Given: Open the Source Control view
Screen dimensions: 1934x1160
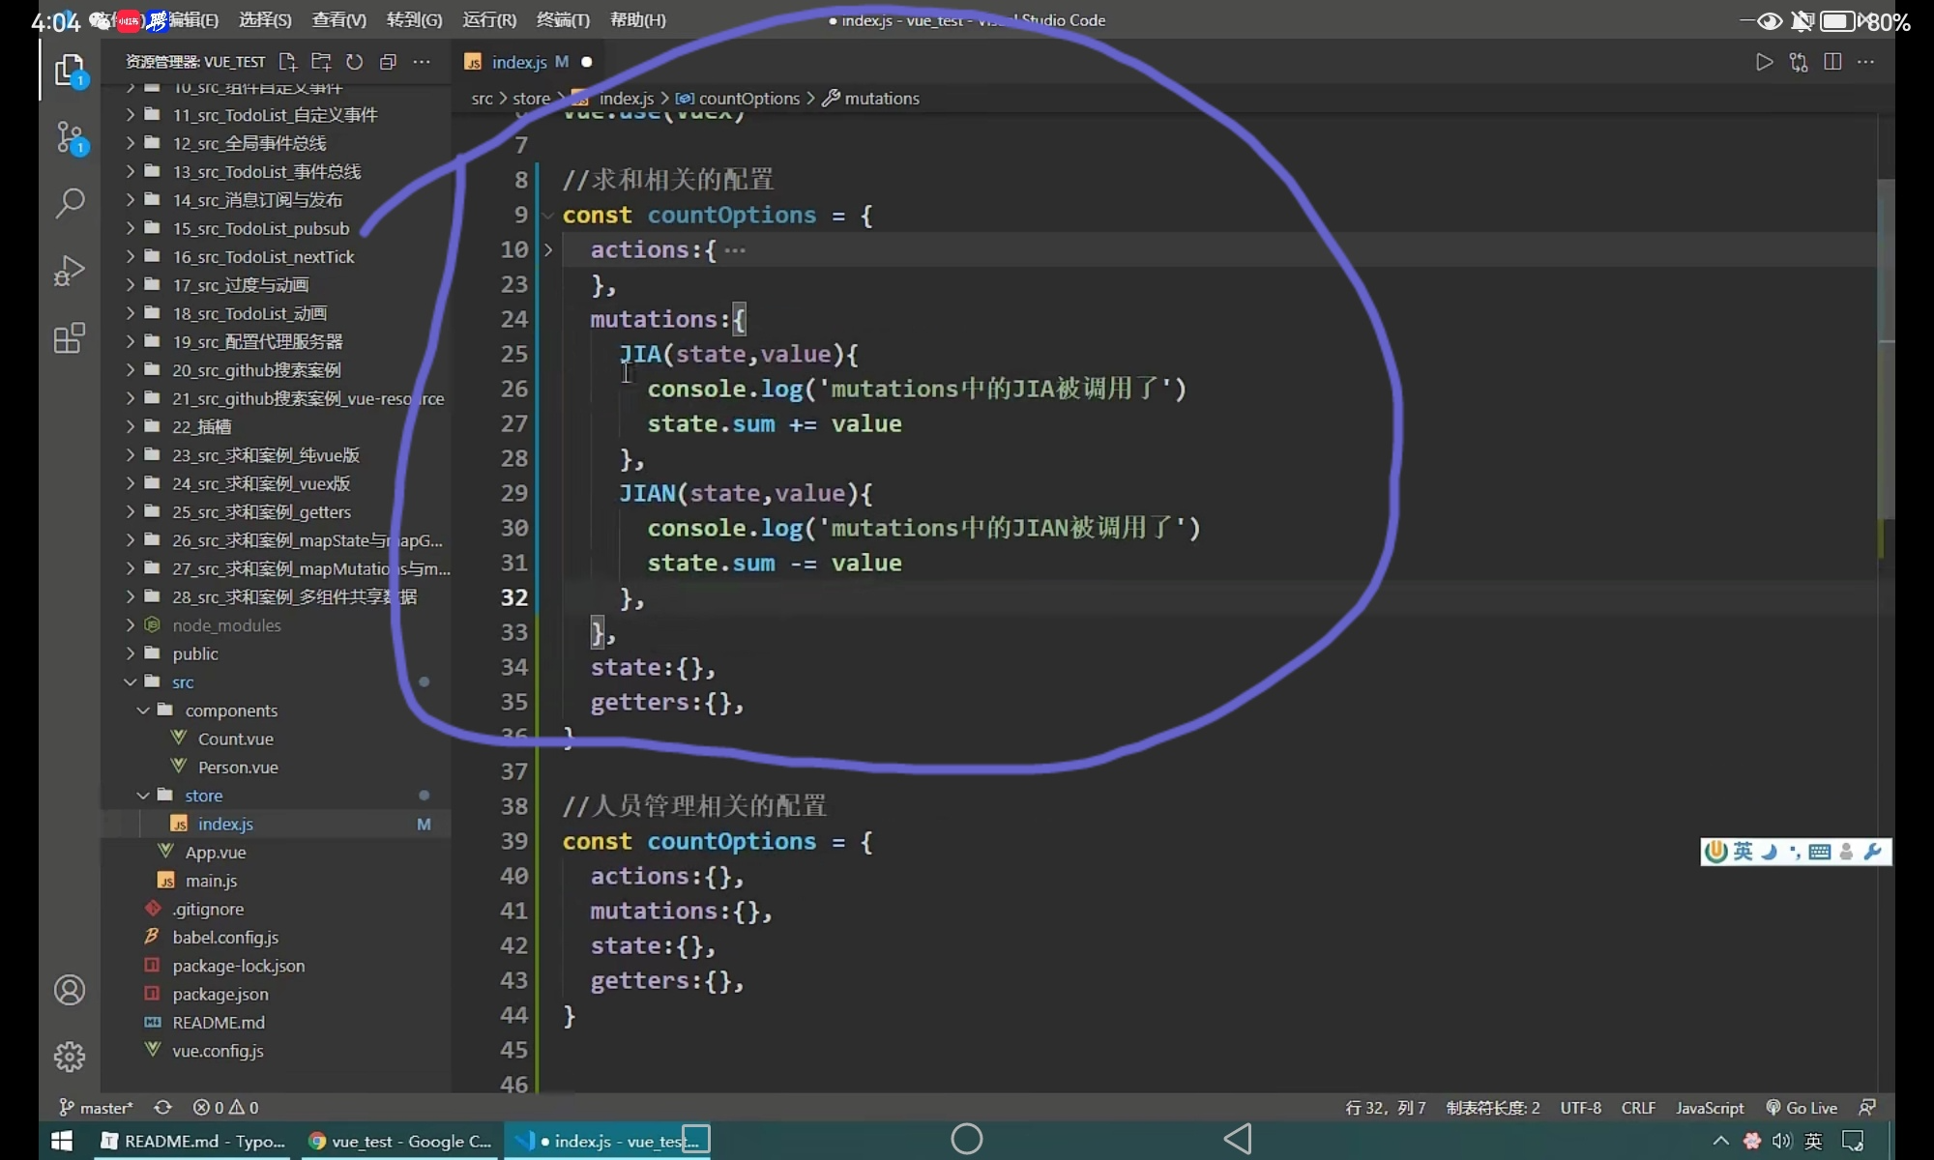Looking at the screenshot, I should coord(70,137).
